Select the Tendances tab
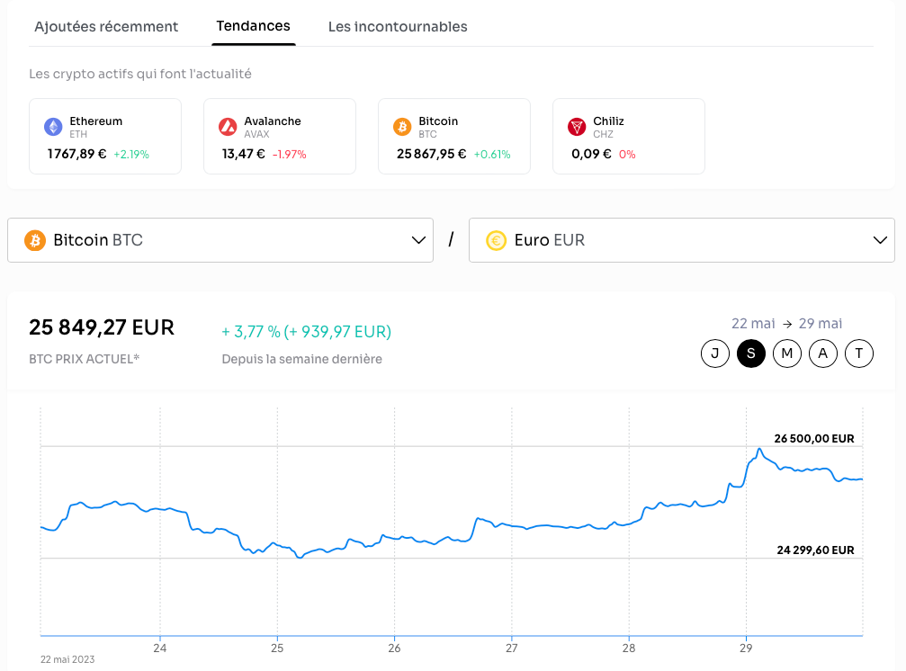Viewport: 906px width, 671px height. pyautogui.click(x=253, y=26)
